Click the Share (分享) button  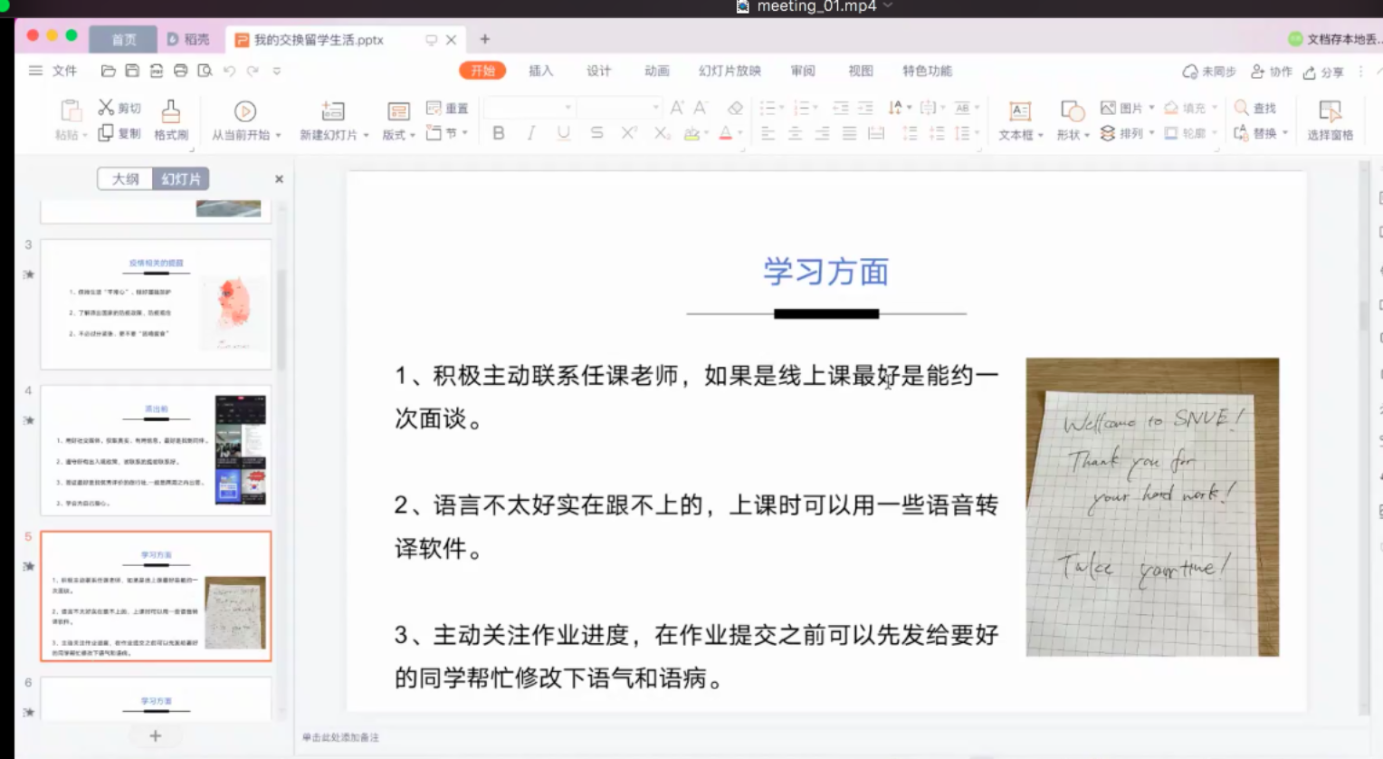(1323, 72)
